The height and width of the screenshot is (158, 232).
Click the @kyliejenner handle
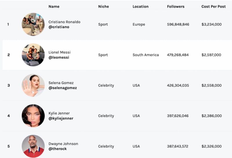pyautogui.click(x=61, y=118)
